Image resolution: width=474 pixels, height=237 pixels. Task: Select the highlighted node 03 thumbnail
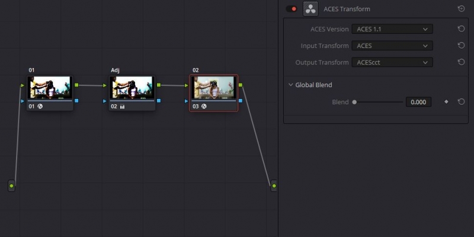(x=213, y=88)
